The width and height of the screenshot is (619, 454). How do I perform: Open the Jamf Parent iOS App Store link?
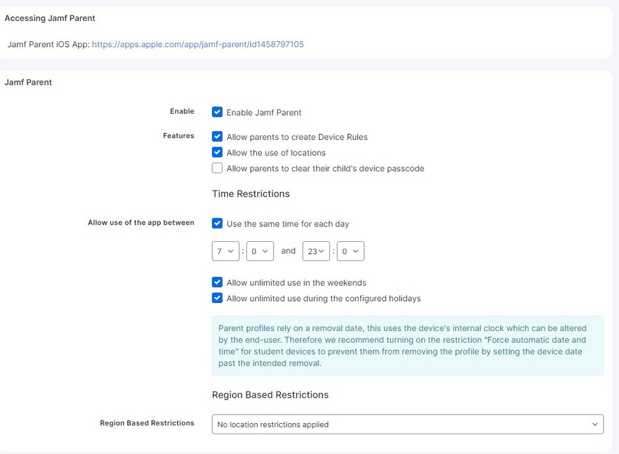198,44
